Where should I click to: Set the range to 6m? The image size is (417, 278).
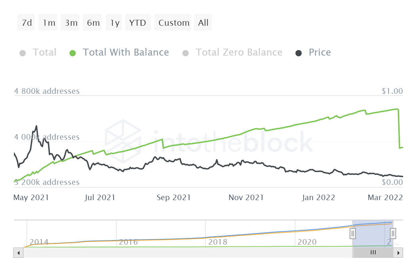click(93, 23)
